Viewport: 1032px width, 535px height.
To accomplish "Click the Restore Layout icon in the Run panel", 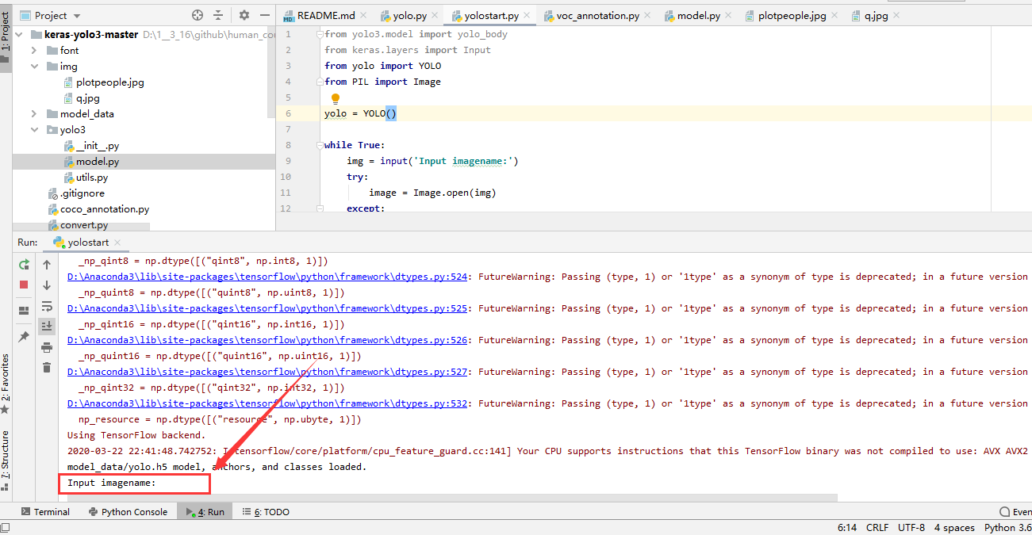I will pos(24,310).
